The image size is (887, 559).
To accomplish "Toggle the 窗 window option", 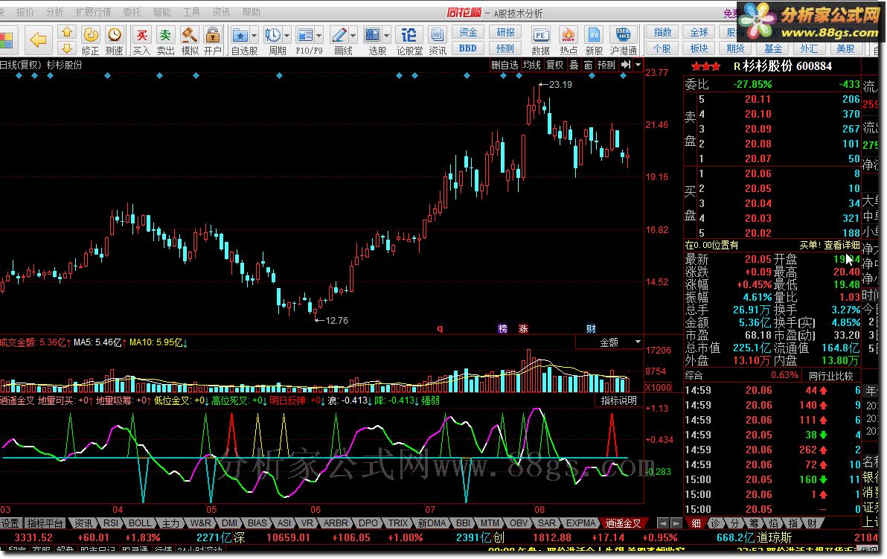I will tap(588, 65).
